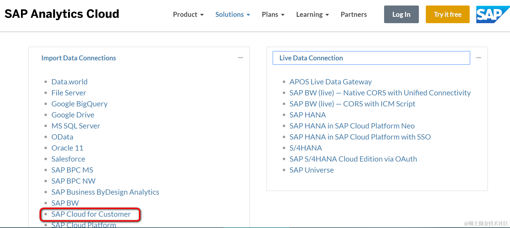Open the Product dropdown menu
The height and width of the screenshot is (228, 510).
(x=188, y=15)
